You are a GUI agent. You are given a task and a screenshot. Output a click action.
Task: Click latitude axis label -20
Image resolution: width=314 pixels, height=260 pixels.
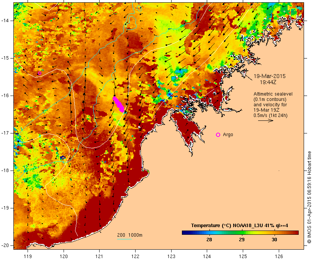[5, 245]
